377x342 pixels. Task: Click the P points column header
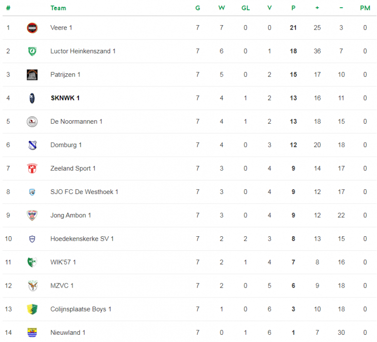[294, 8]
